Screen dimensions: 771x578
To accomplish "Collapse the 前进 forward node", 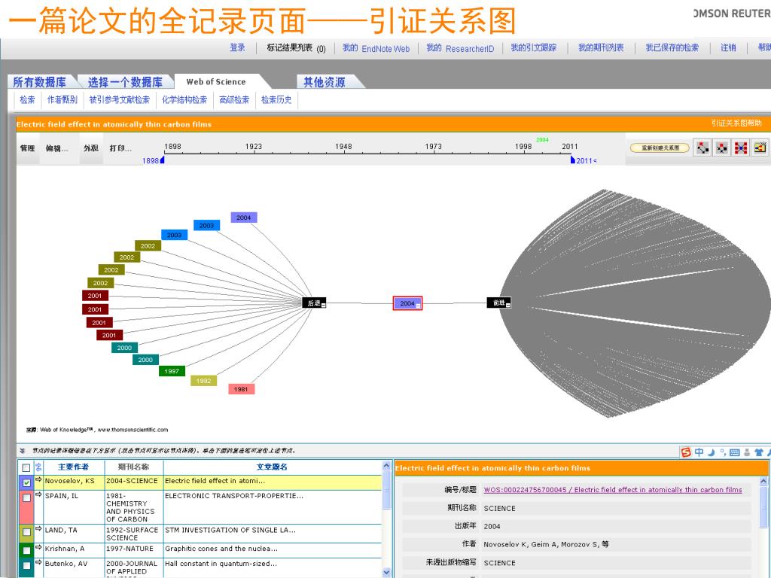I will click(508, 306).
